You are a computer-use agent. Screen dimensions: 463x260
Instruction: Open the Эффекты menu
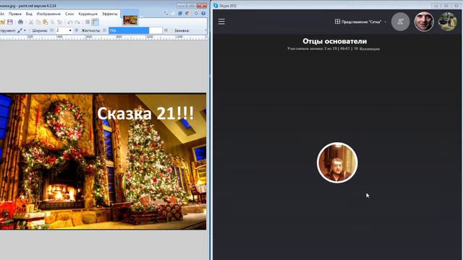click(x=109, y=14)
